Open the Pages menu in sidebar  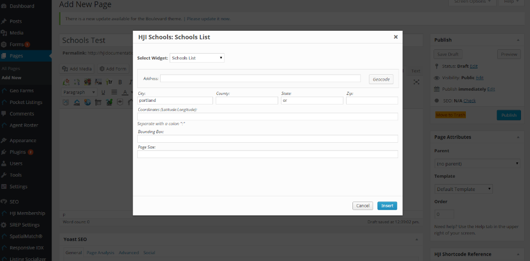tap(25, 56)
